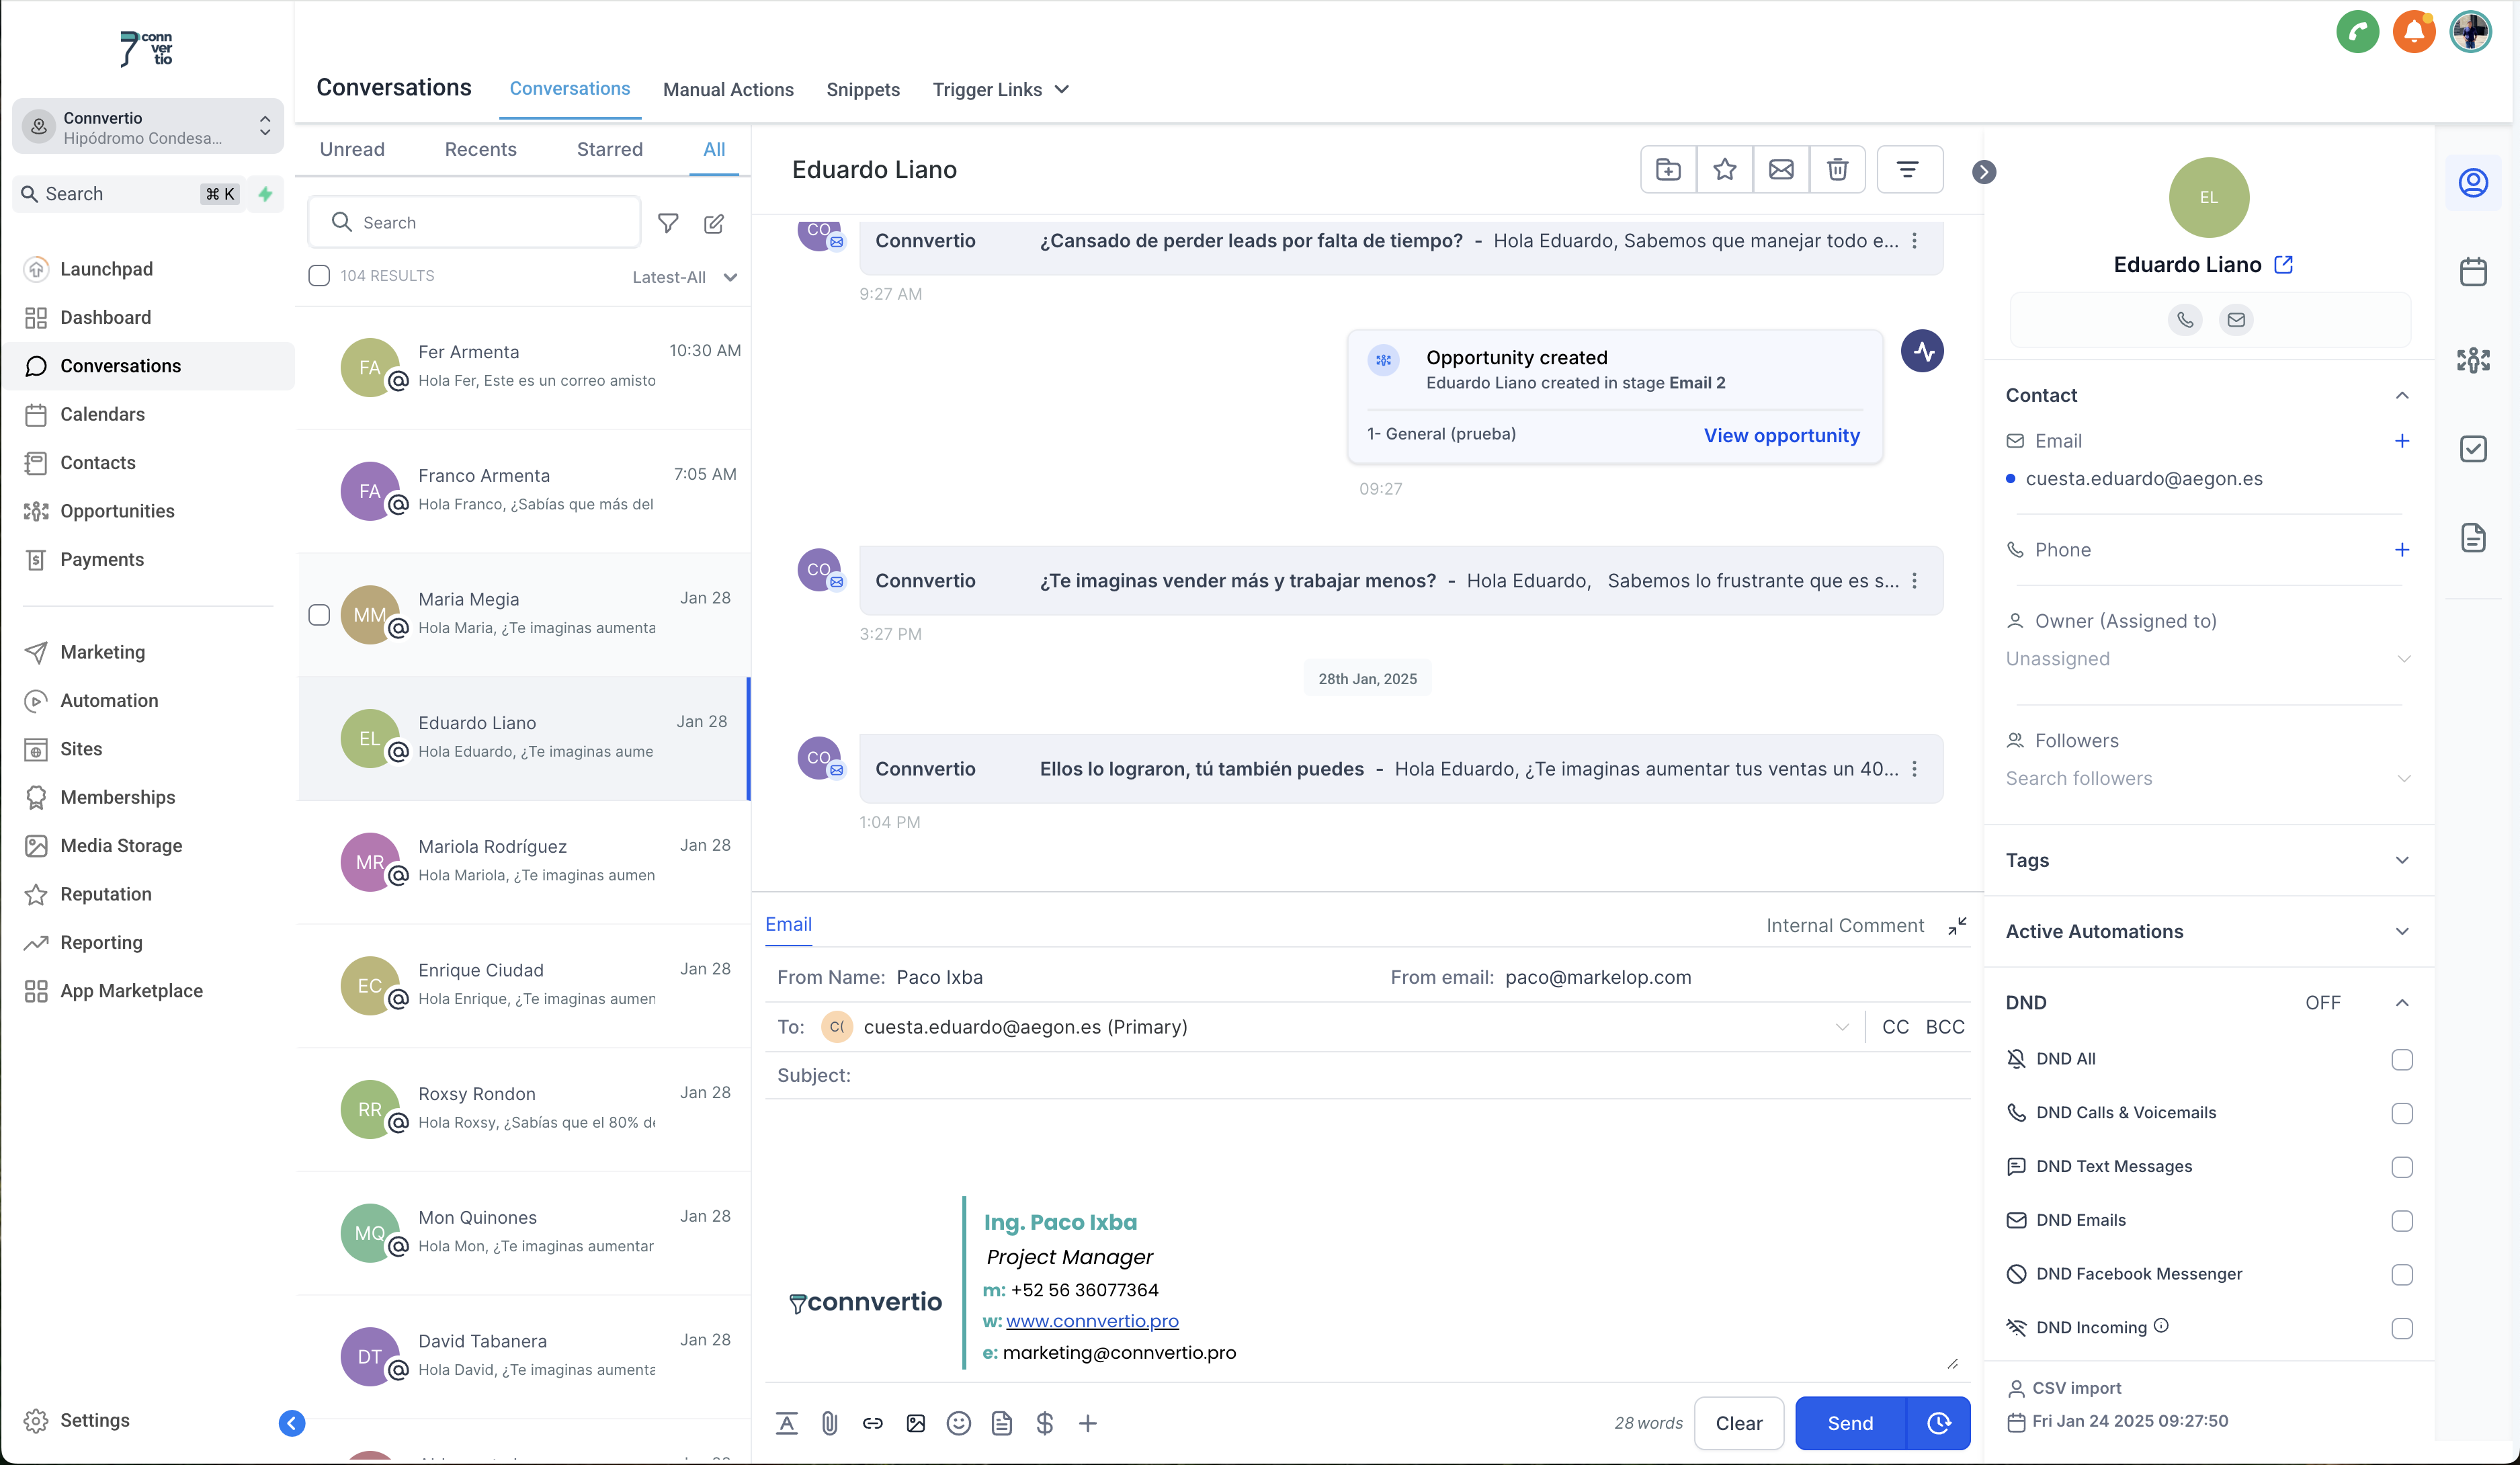This screenshot has width=2520, height=1465.
Task: Click the conversation list filter funnel icon
Action: pyautogui.click(x=668, y=223)
